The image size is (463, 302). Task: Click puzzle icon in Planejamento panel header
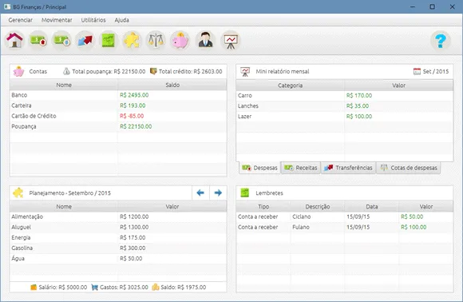18,193
